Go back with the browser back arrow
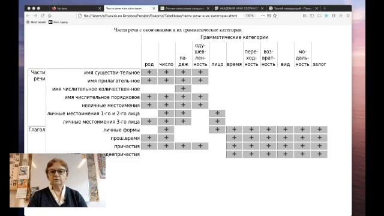384x216 pixels. pos(28,16)
